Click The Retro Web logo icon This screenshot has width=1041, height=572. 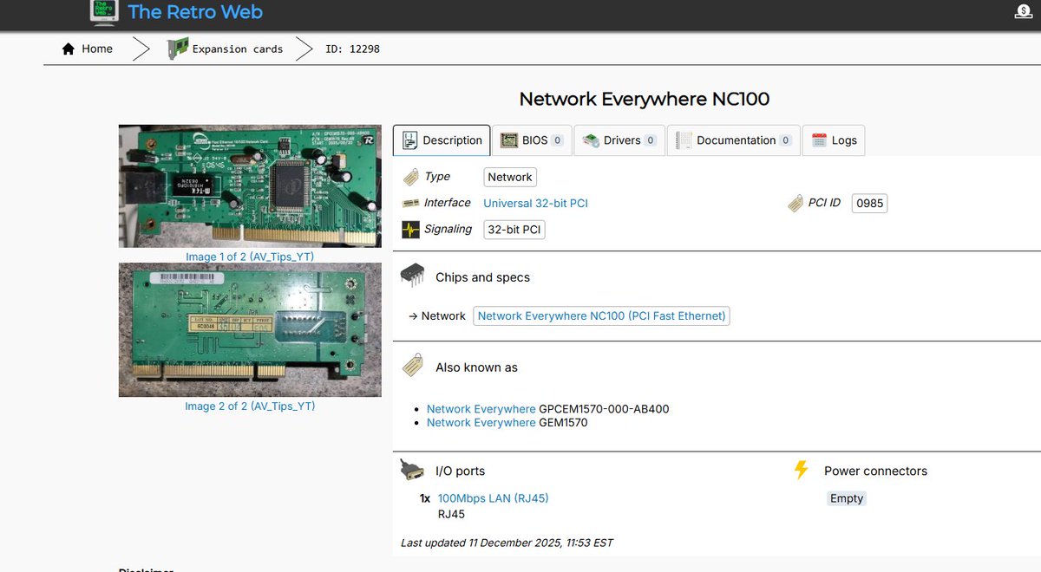click(103, 12)
